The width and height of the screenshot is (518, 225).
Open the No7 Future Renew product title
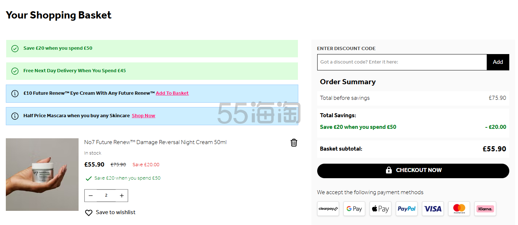155,142
